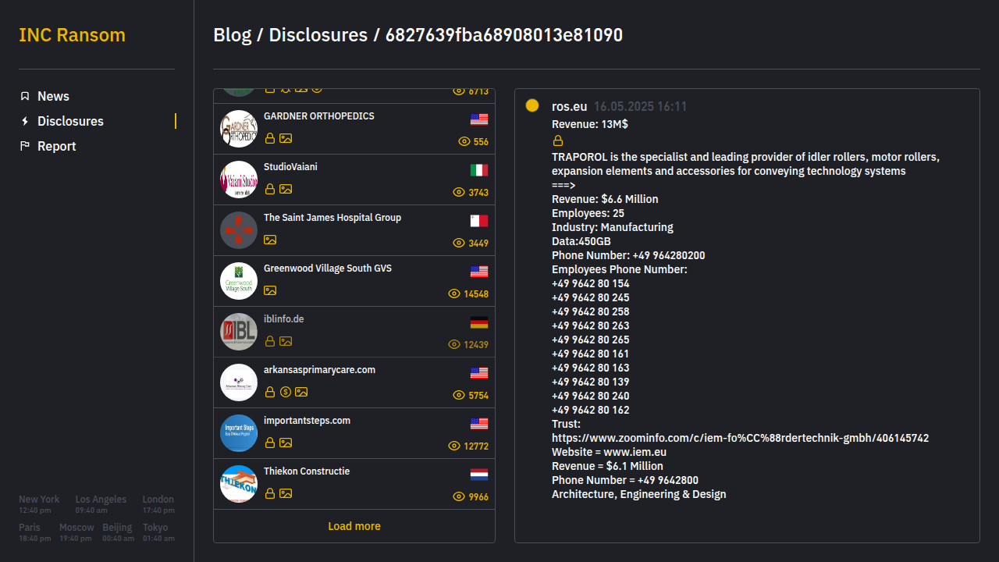
Task: Click the lock icon on GARDNER ORTHOPEDICS row
Action: click(x=270, y=138)
